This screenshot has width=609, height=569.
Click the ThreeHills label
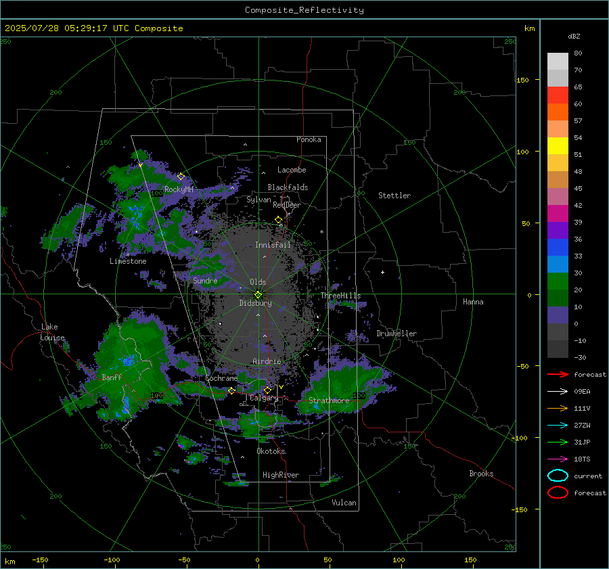(x=340, y=296)
